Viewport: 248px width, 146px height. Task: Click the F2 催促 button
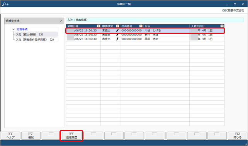tap(31, 136)
